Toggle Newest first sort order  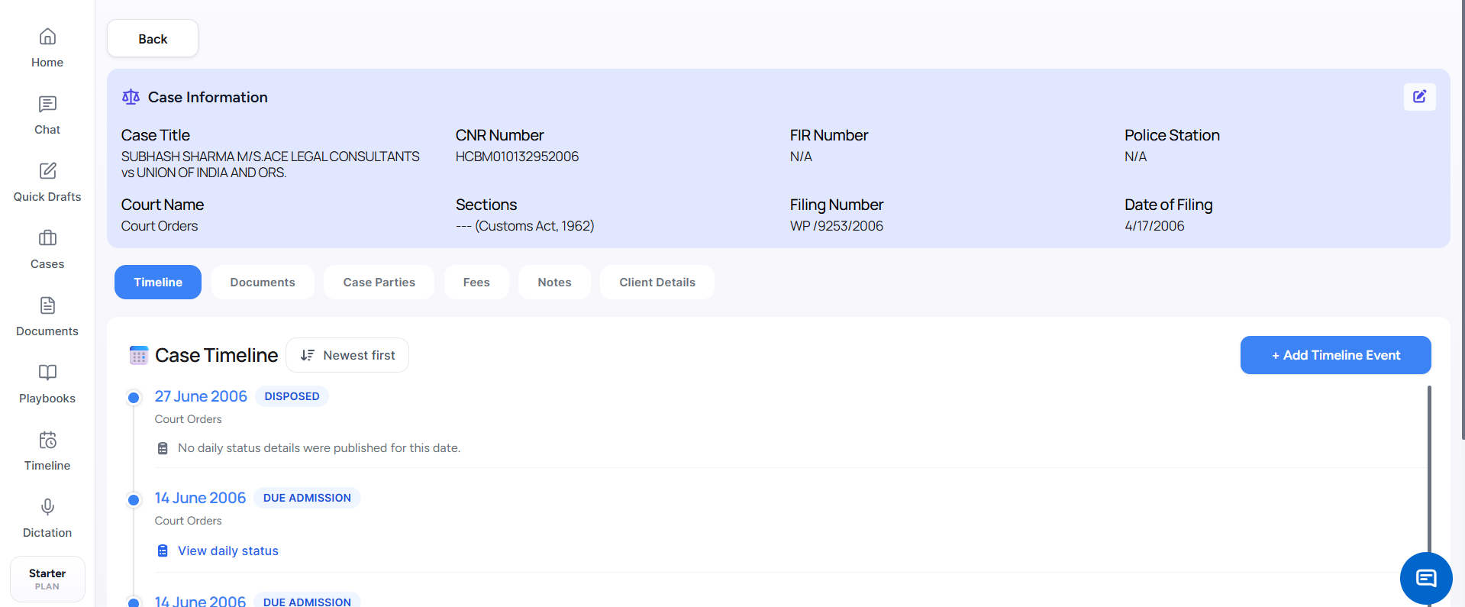tap(347, 355)
